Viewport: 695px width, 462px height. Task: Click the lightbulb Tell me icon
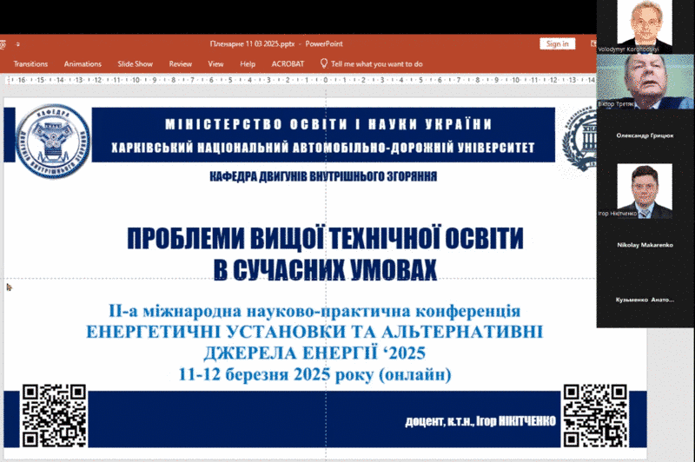coord(324,63)
